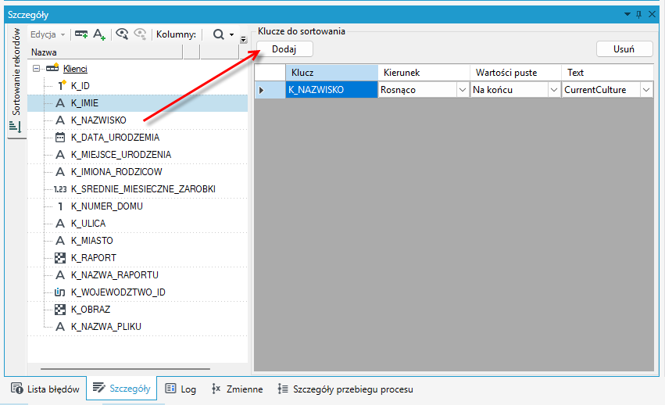The height and width of the screenshot is (405, 665).
Task: Open the Kierunek dropdown showing Rosnąco
Action: tap(463, 90)
